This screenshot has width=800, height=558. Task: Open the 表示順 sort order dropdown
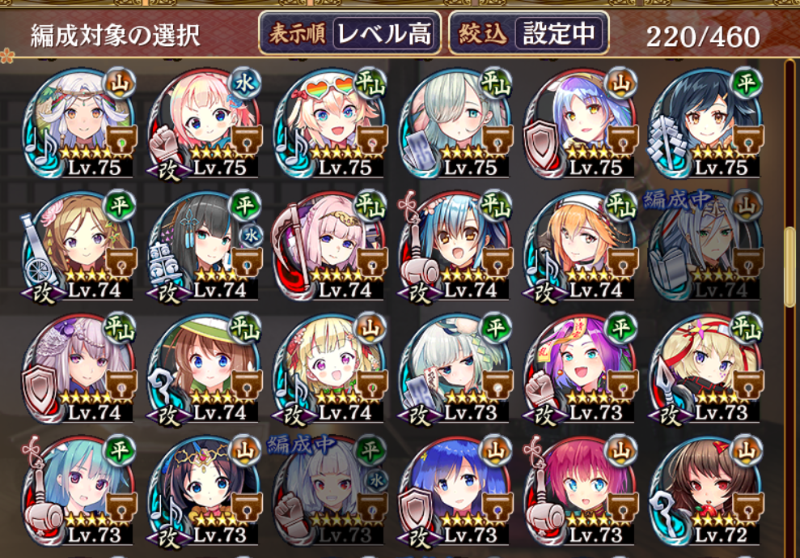click(x=350, y=34)
